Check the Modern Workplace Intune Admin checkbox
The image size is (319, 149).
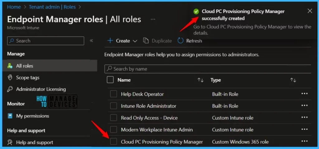tap(113, 129)
